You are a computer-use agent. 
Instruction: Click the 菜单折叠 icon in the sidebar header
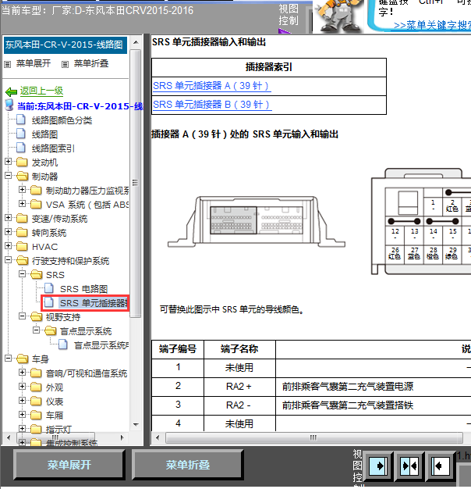65,64
